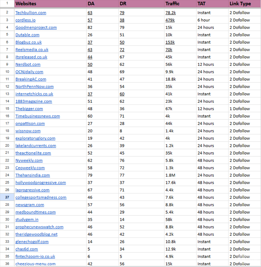Open laprogressive.com link
Image resolution: width=261 pixels, height=267 pixels.
(x=32, y=190)
